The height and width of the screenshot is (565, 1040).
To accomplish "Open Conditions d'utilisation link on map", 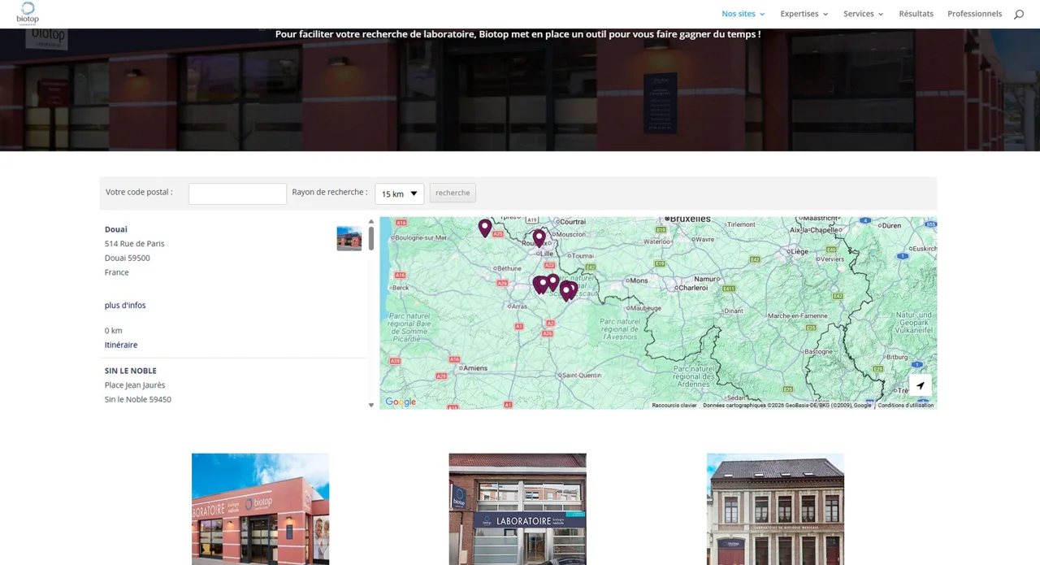I will (906, 405).
